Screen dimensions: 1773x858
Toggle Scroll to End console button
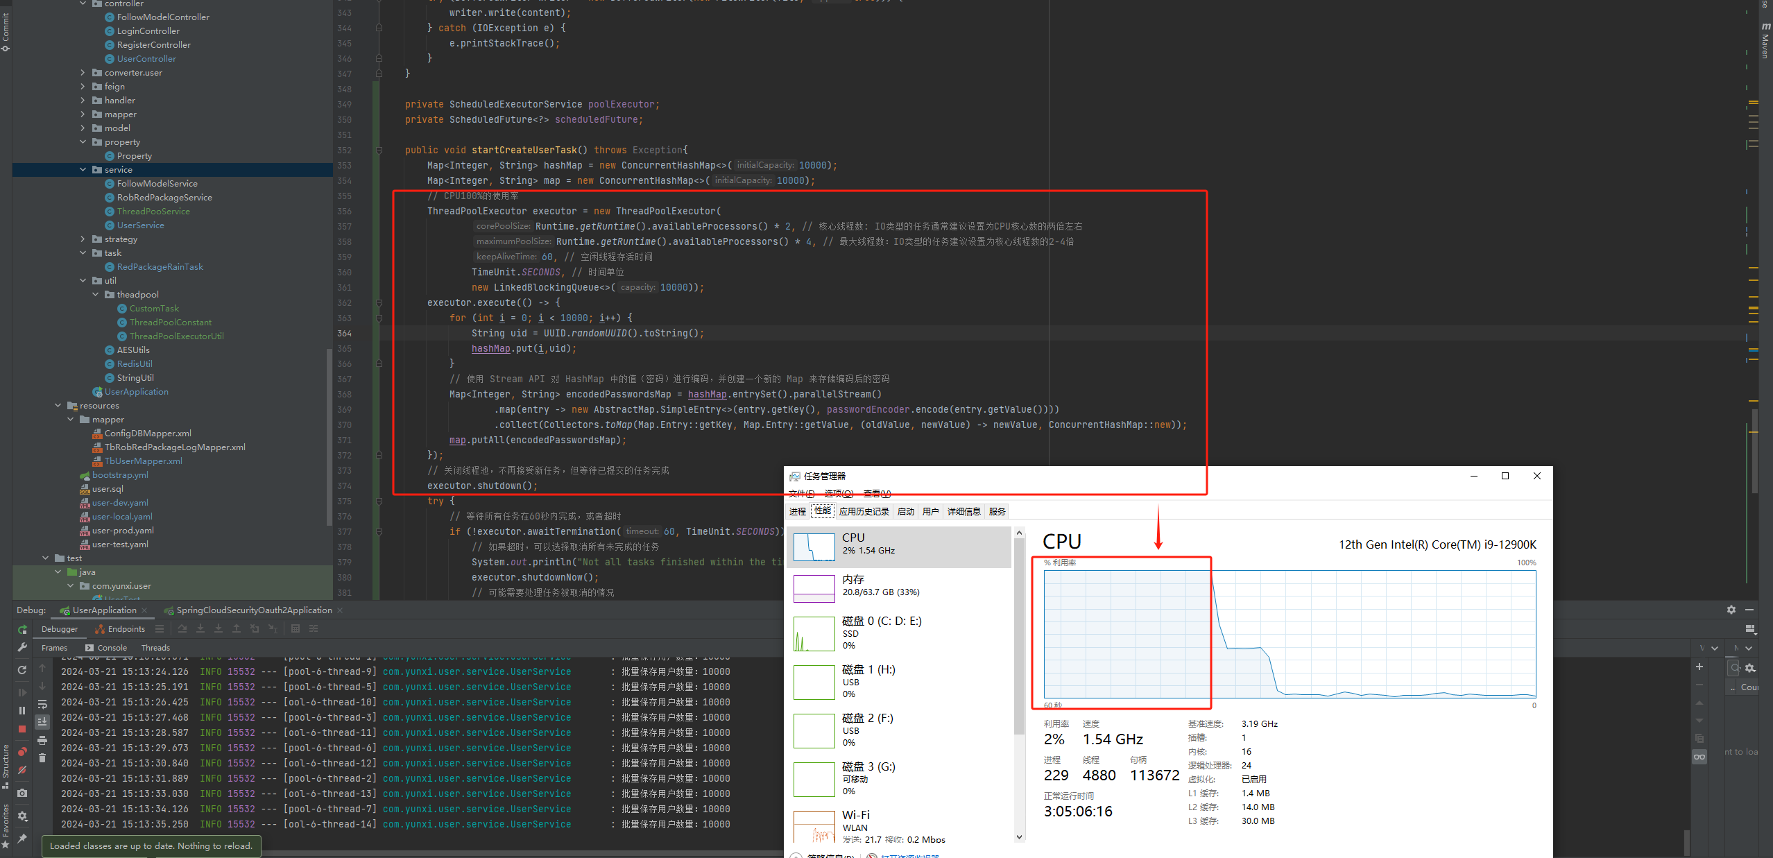(42, 722)
